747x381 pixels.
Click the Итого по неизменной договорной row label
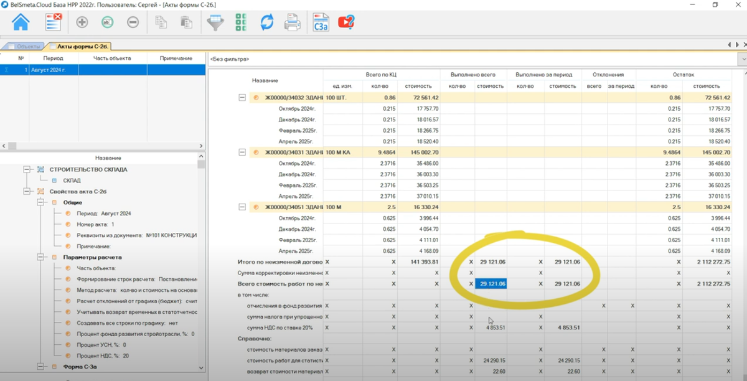(x=280, y=262)
